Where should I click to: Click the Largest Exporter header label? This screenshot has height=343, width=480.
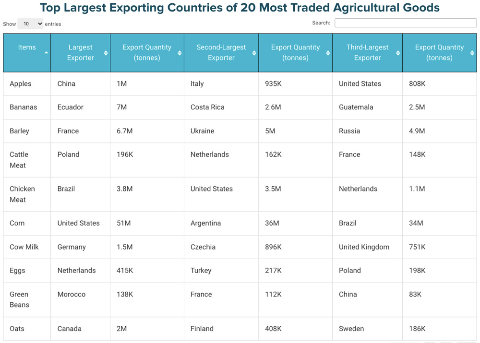80,52
